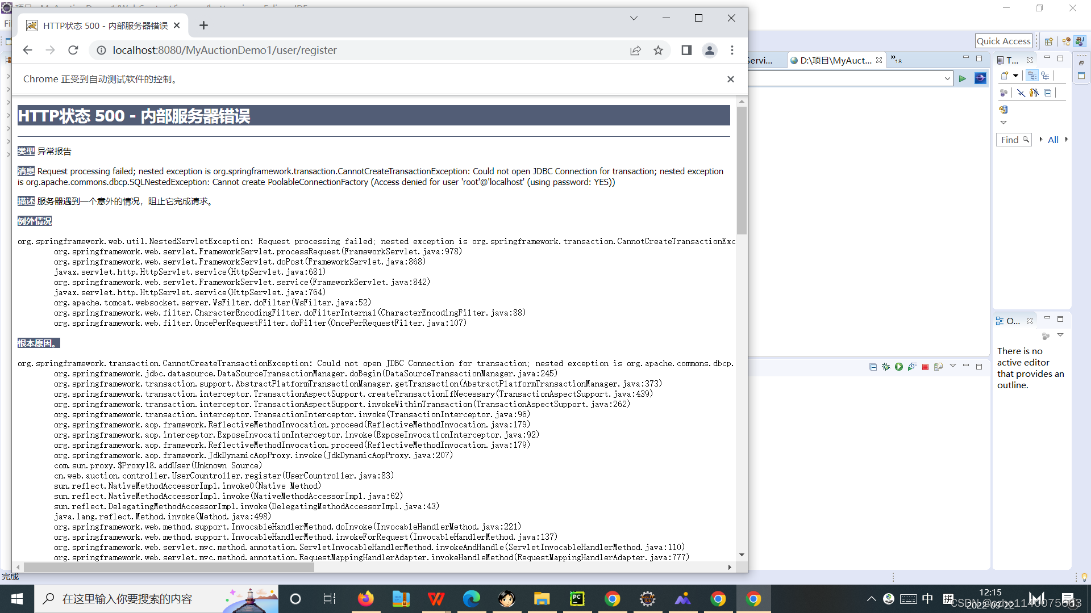The width and height of the screenshot is (1091, 613).
Task: Click the browser refresh icon
Action: pos(73,50)
